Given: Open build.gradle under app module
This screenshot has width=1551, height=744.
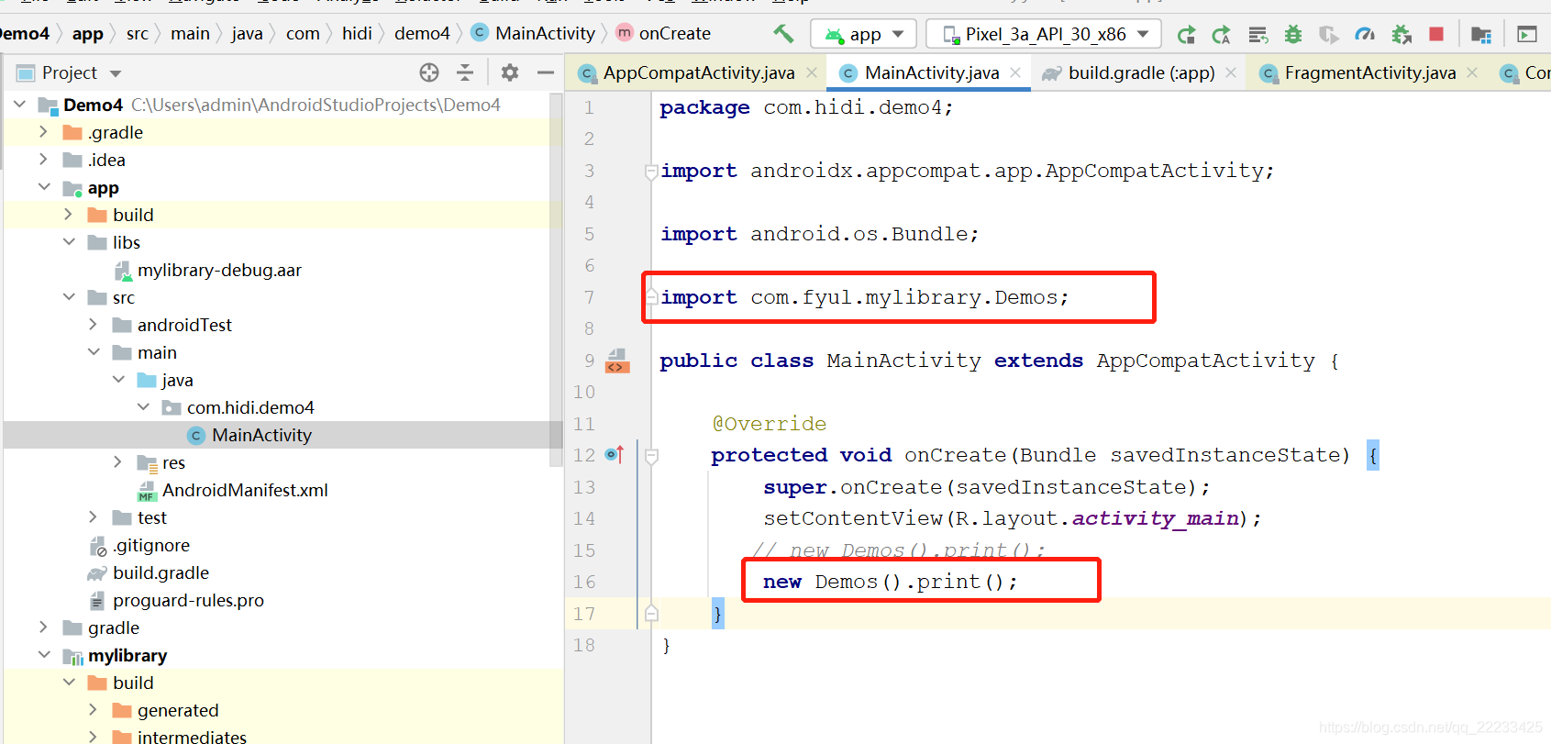Looking at the screenshot, I should click(x=161, y=572).
